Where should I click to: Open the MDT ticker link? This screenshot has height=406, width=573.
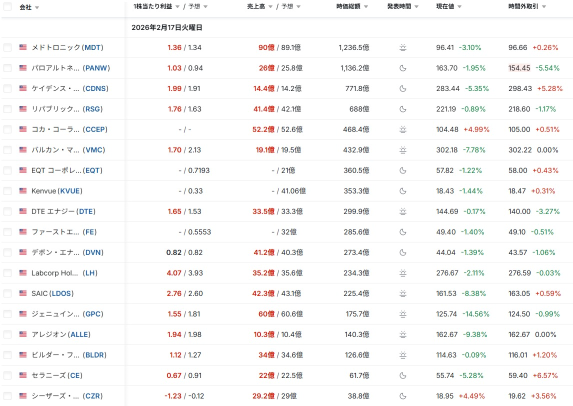click(92, 47)
